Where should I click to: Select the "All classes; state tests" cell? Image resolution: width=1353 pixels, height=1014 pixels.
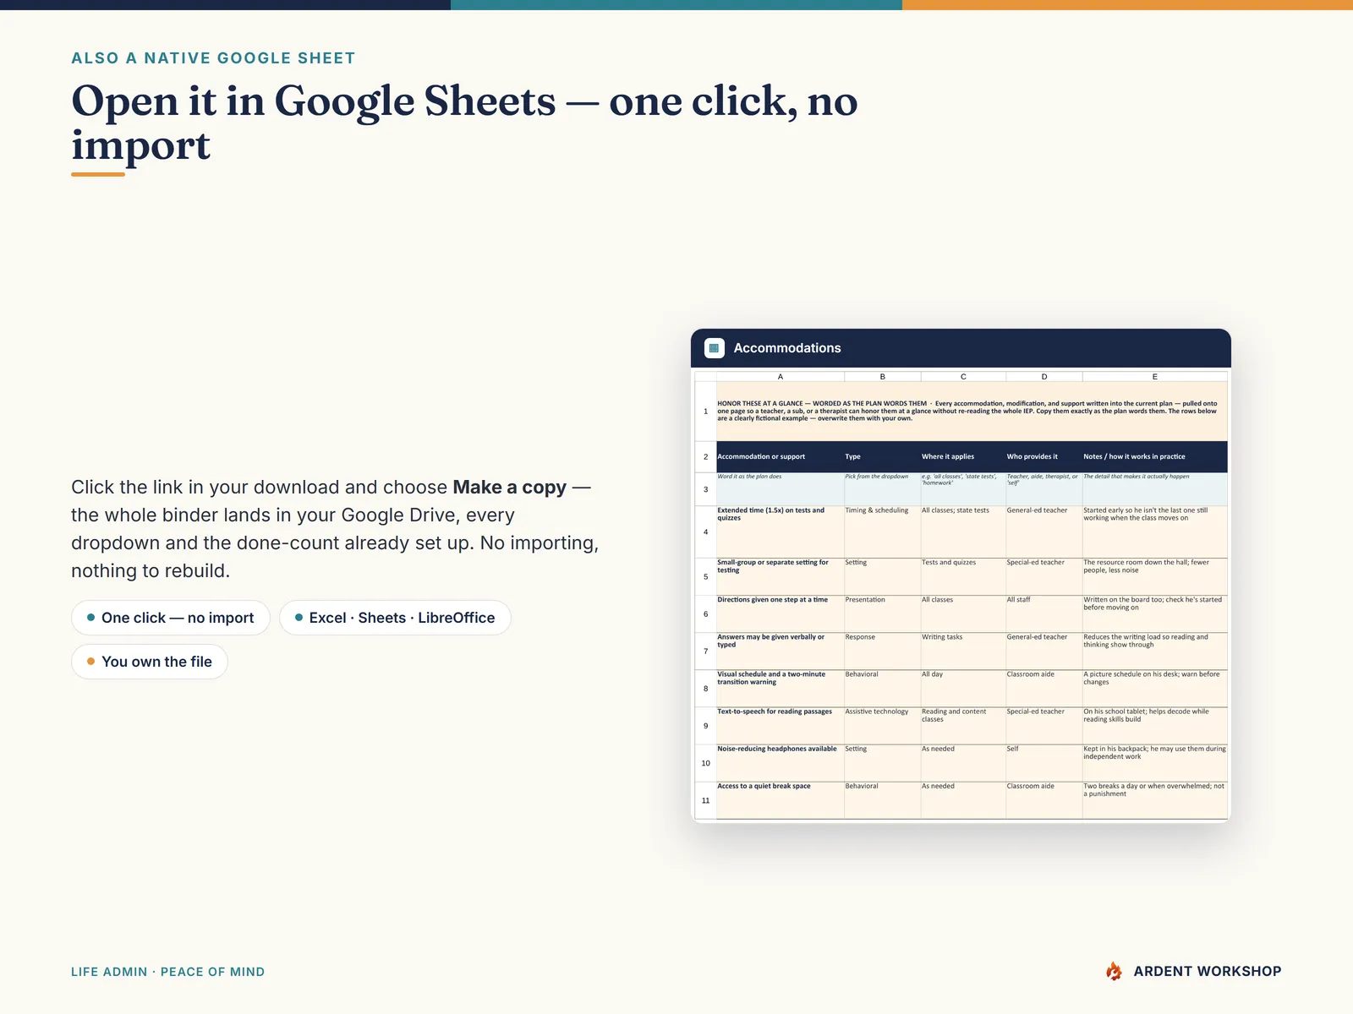coord(963,532)
